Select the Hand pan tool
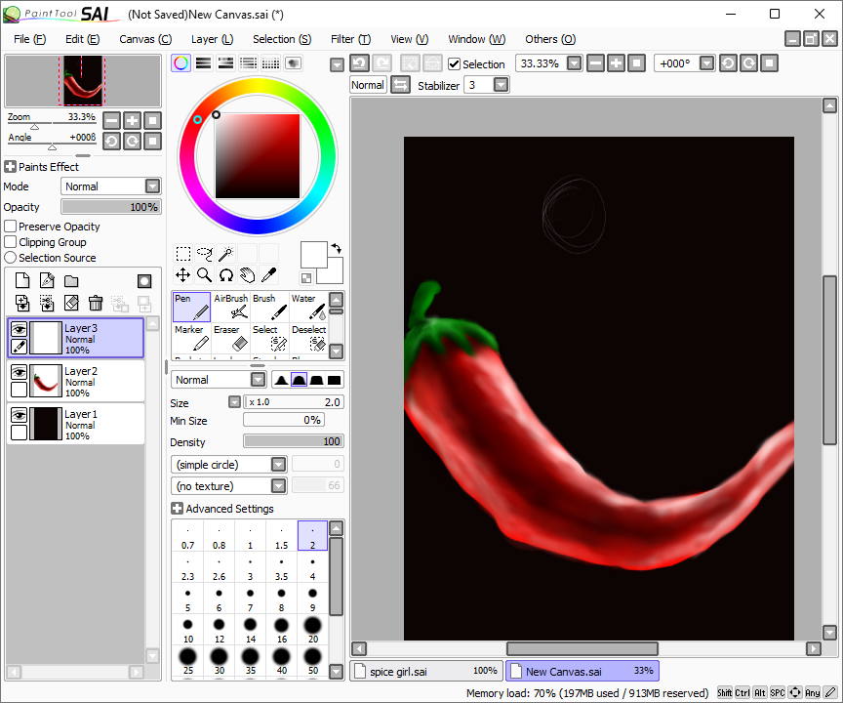The width and height of the screenshot is (843, 703). click(247, 275)
